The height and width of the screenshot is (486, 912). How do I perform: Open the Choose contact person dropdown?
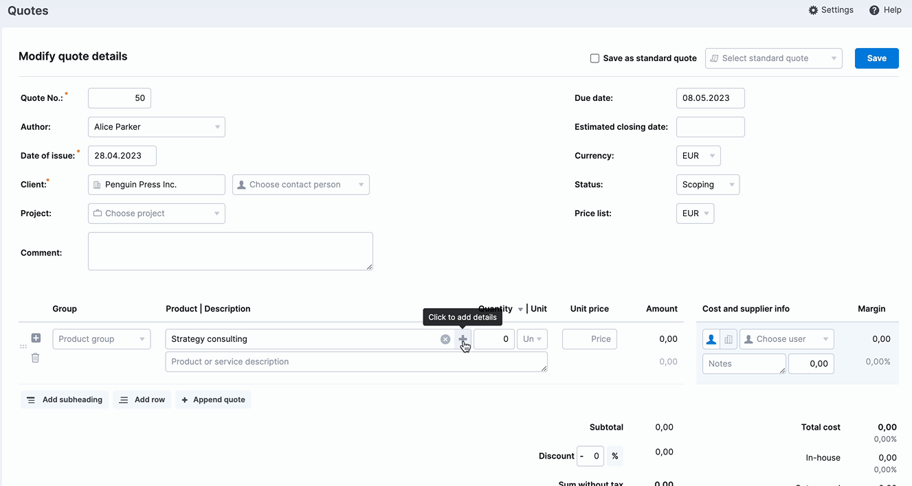pyautogui.click(x=301, y=185)
